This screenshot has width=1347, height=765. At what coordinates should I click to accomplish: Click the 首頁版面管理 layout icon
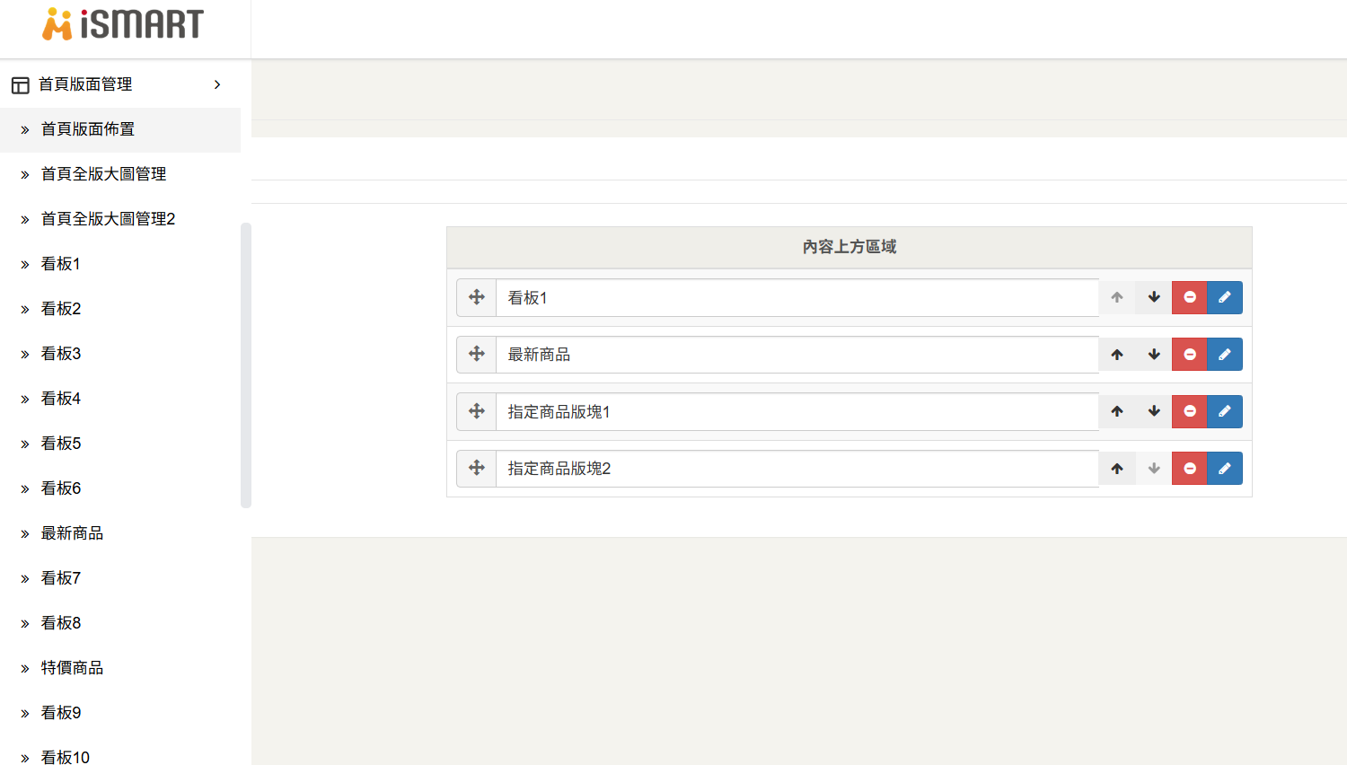20,85
